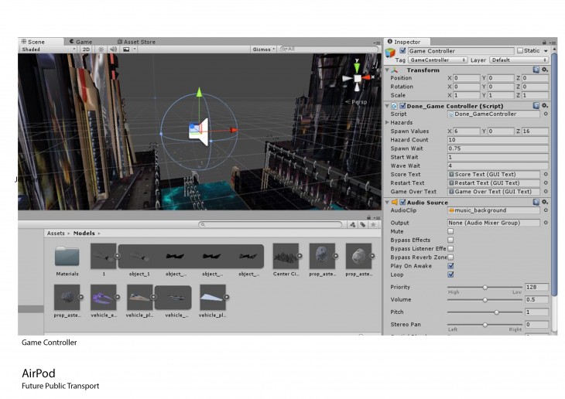Screen dimensions: 565x399
Task: Enable the Mute checkbox in Audio Source
Action: (x=451, y=231)
